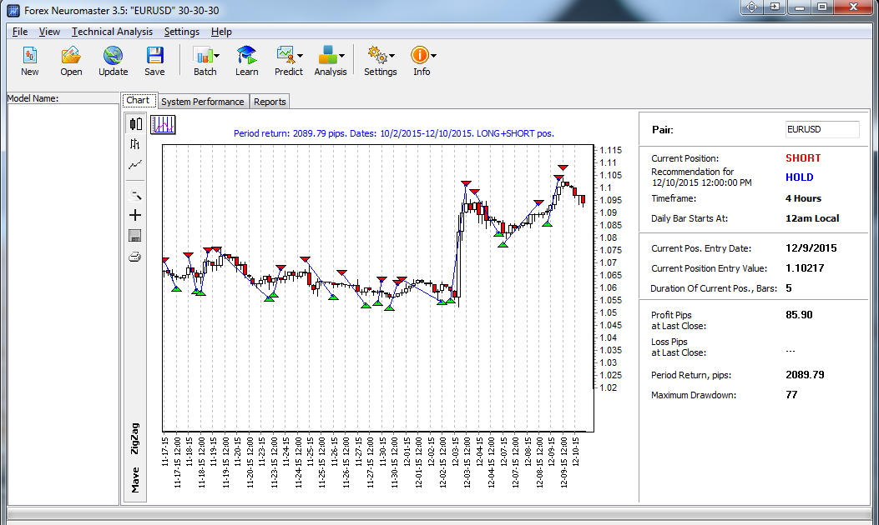Click the app icon in title bar
This screenshot has height=525, width=879.
click(x=13, y=10)
